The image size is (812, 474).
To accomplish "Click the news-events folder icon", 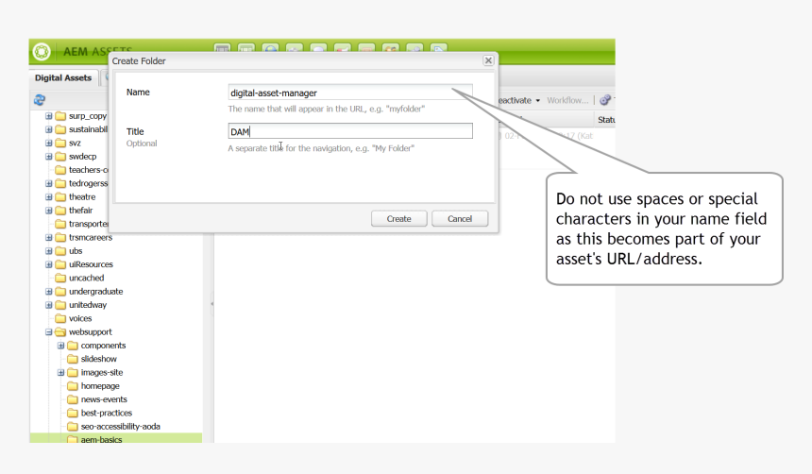I will 73,399.
